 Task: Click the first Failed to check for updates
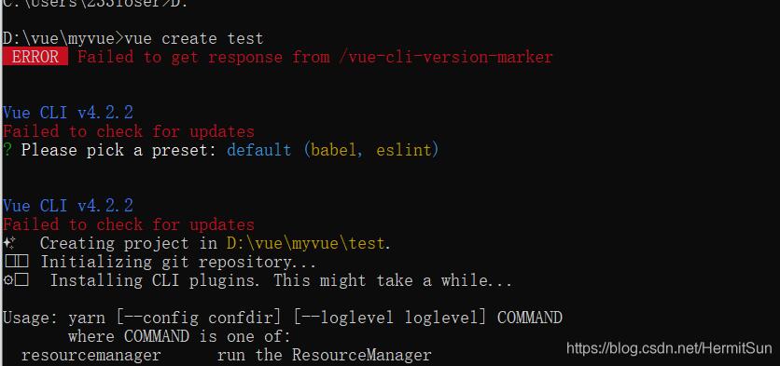[129, 131]
